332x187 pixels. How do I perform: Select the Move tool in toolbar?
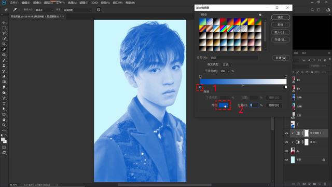click(4, 22)
